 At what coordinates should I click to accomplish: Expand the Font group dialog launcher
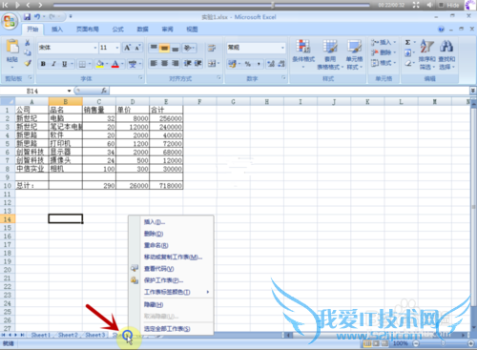point(140,77)
